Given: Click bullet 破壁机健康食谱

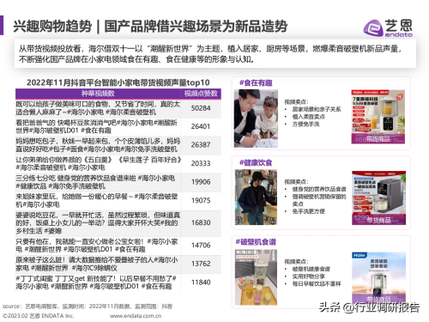Looking at the screenshot, I should (x=311, y=269).
